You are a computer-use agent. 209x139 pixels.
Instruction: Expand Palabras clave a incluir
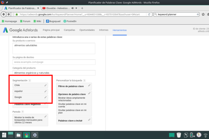pyautogui.click(x=74, y=121)
